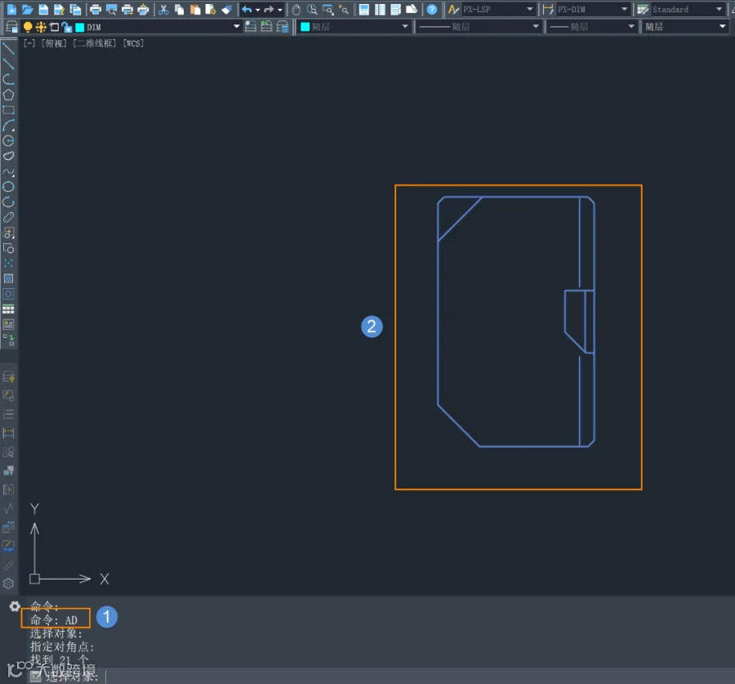Redo the last undone action
The height and width of the screenshot is (684, 735).
(269, 9)
